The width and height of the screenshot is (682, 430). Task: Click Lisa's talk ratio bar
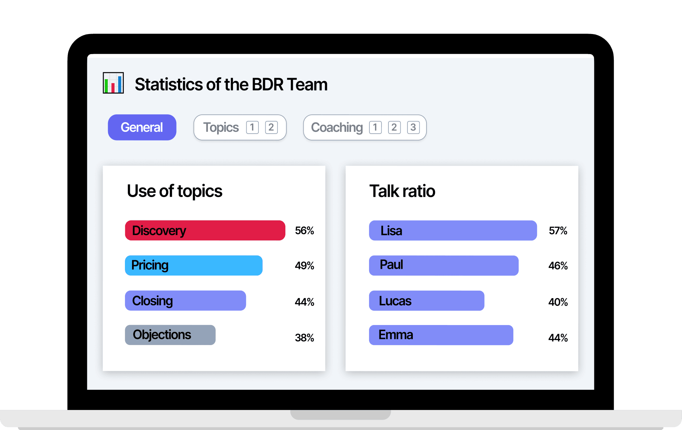click(453, 230)
